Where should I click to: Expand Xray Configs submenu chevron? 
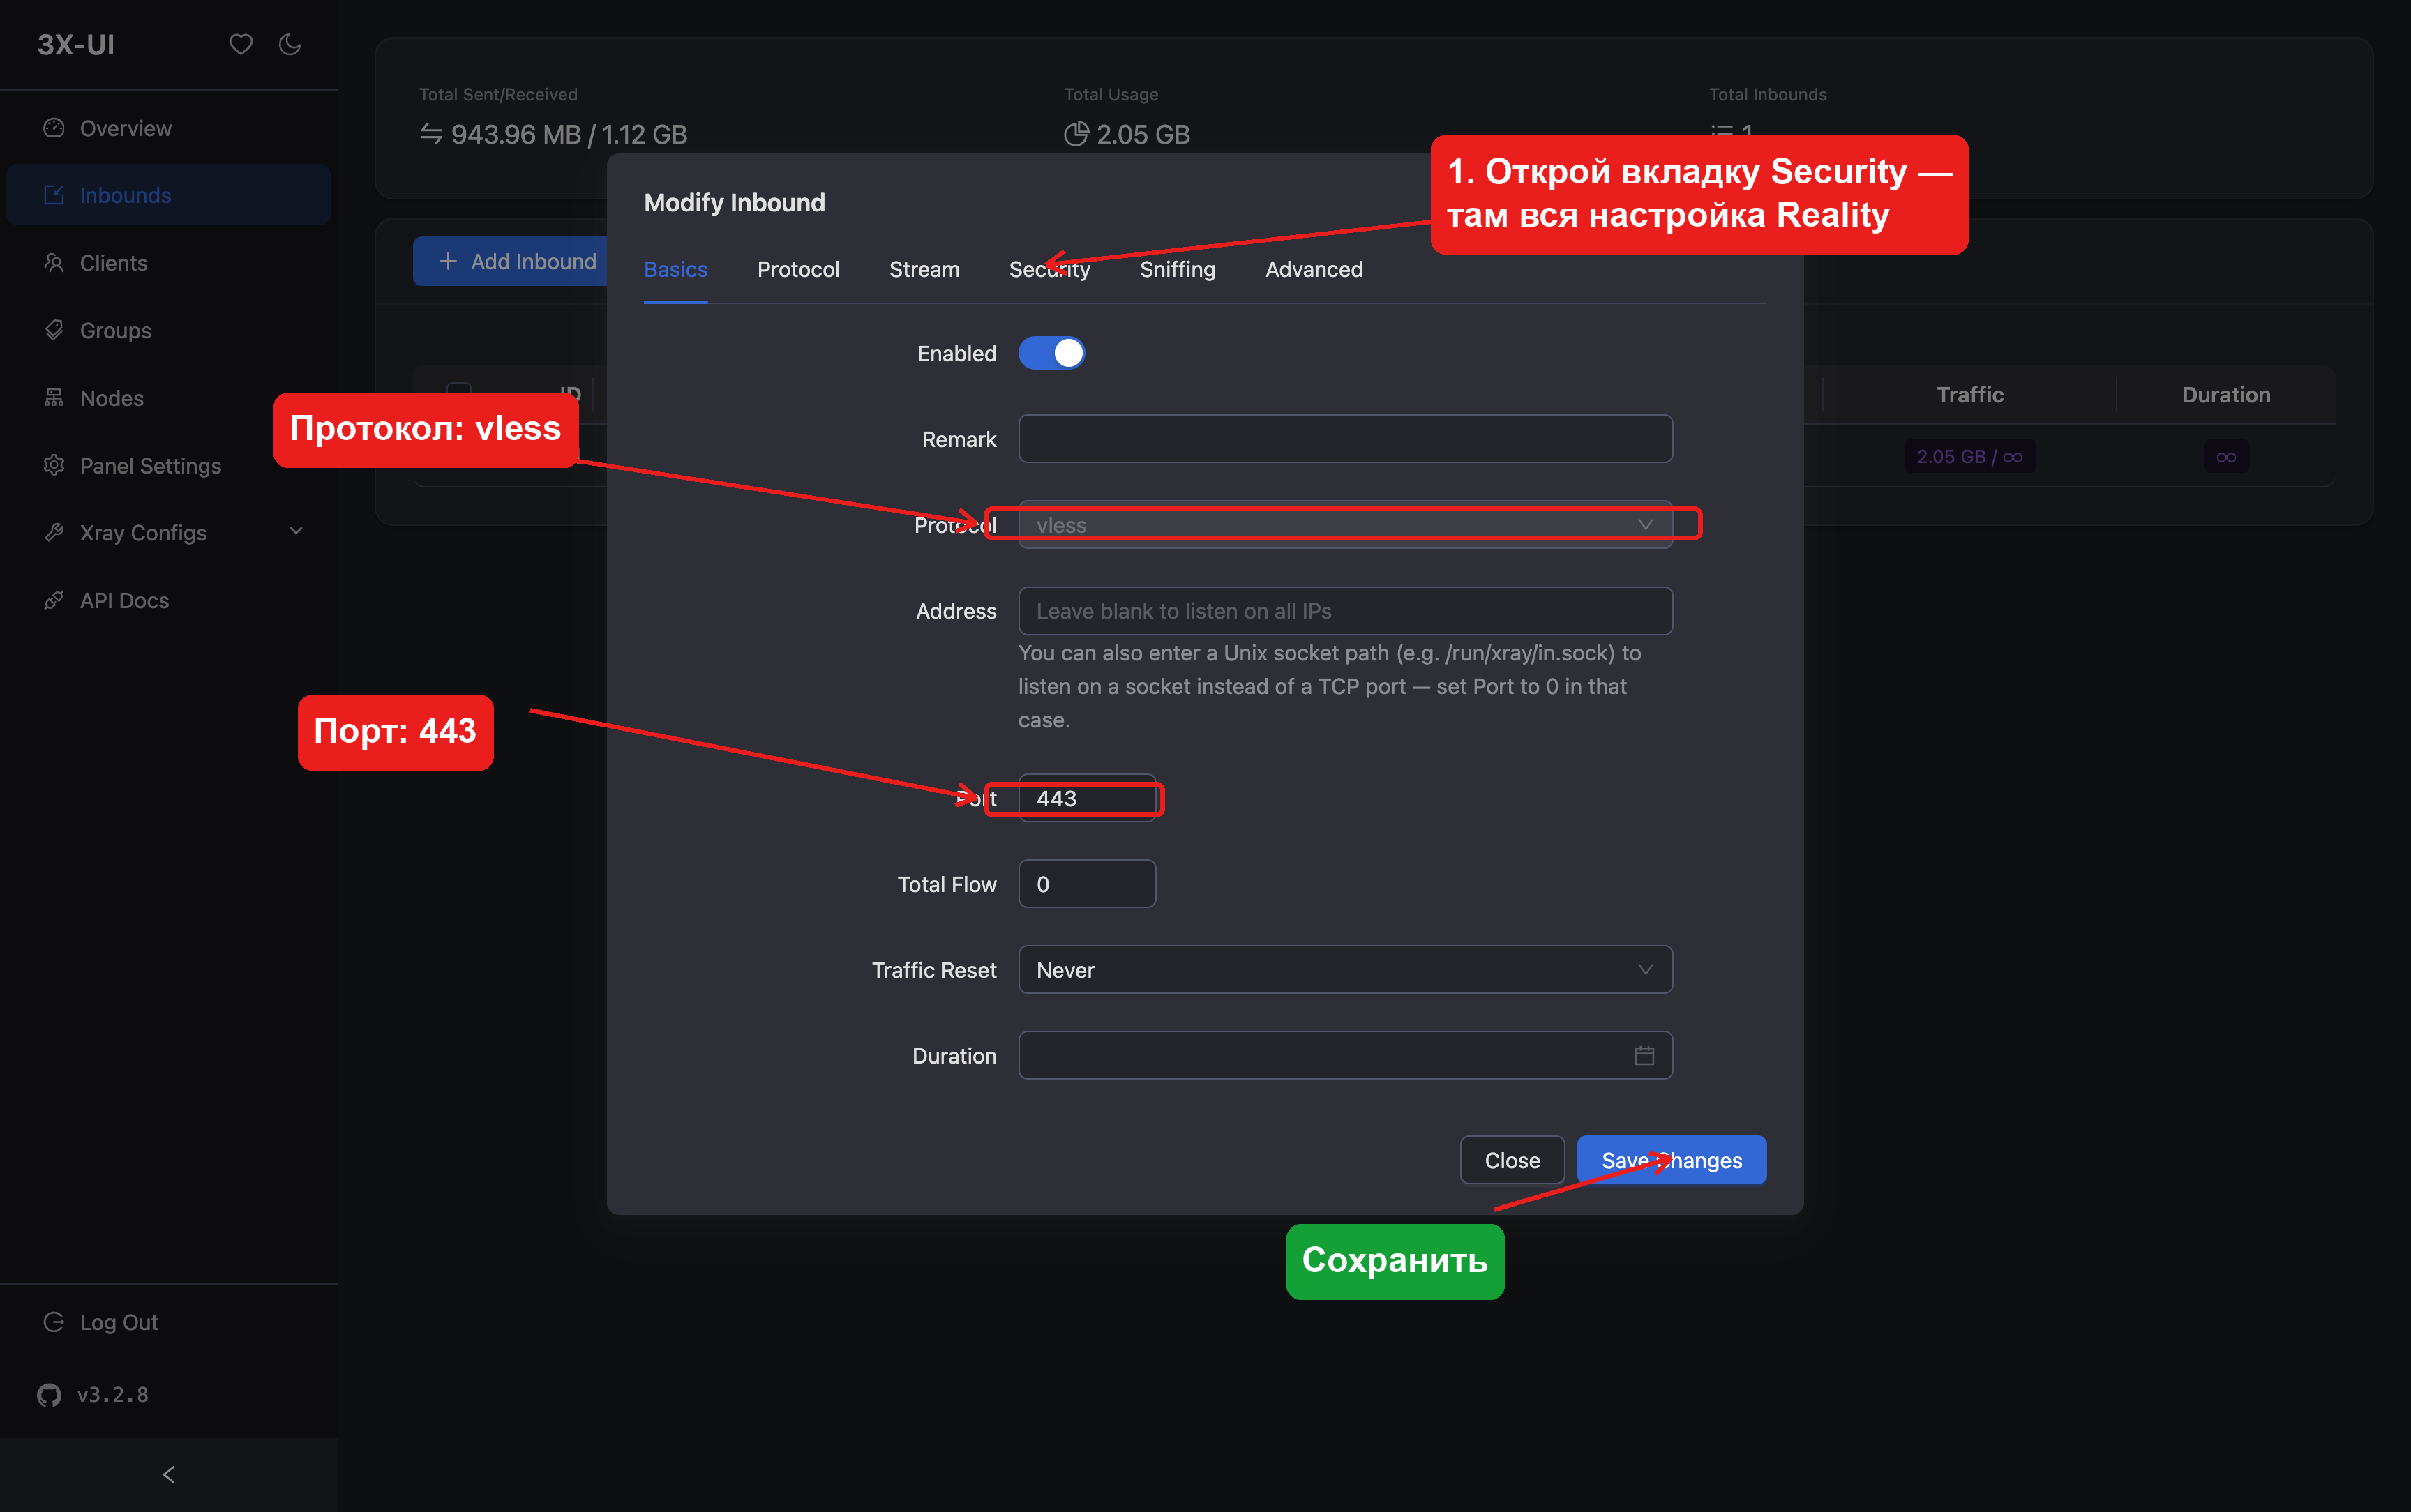(x=296, y=532)
